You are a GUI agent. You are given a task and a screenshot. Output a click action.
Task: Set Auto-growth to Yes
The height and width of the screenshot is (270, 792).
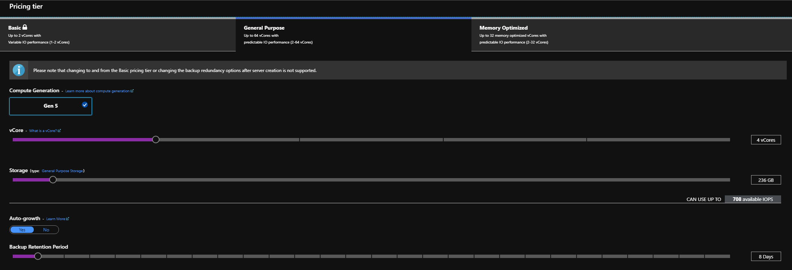(22, 230)
